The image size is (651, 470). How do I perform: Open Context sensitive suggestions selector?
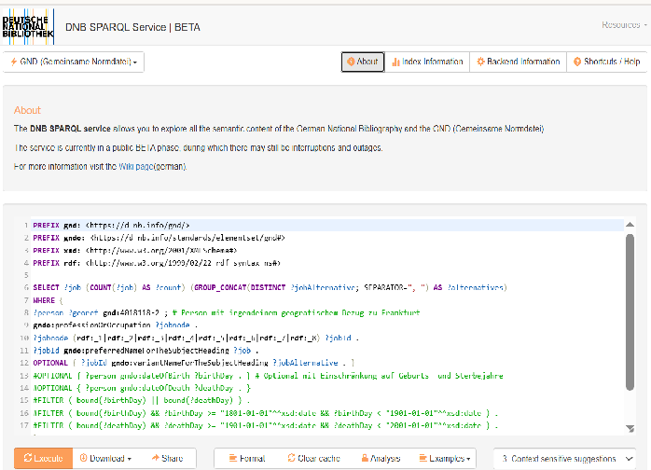564,459
